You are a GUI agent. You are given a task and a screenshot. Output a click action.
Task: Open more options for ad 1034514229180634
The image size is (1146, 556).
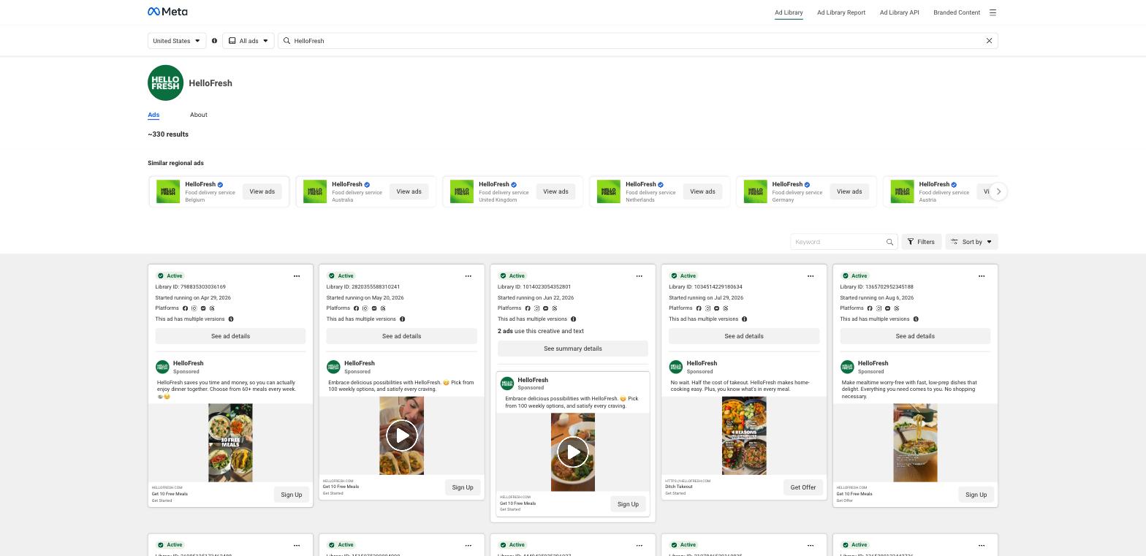point(810,276)
